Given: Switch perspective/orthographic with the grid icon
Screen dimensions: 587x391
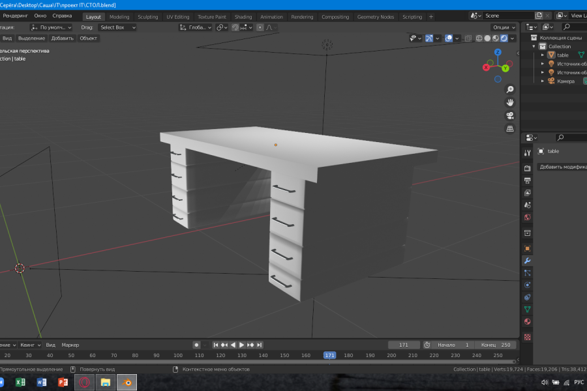Looking at the screenshot, I should click(510, 129).
